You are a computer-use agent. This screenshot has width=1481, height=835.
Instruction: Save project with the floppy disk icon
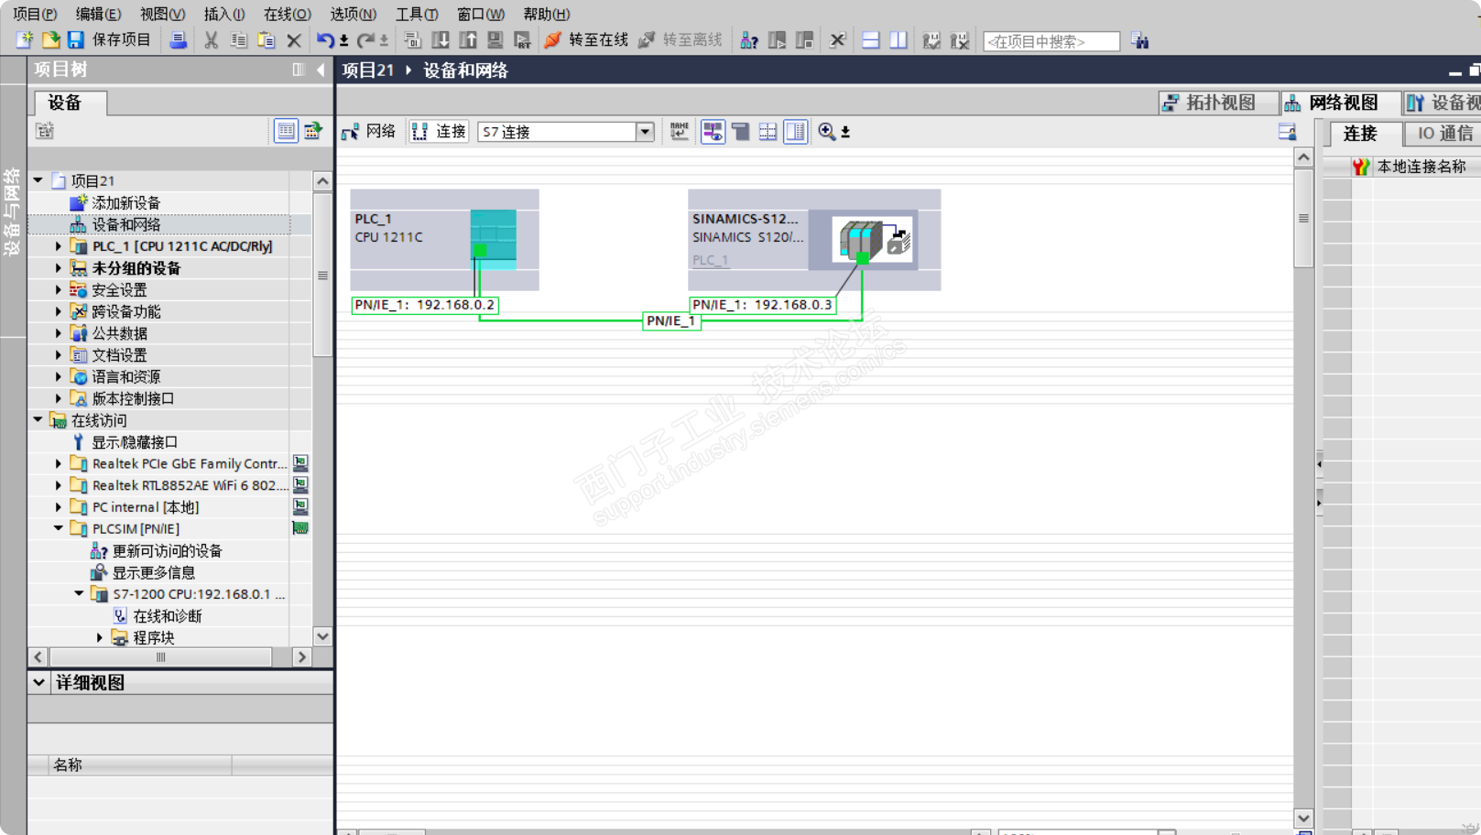pyautogui.click(x=75, y=40)
